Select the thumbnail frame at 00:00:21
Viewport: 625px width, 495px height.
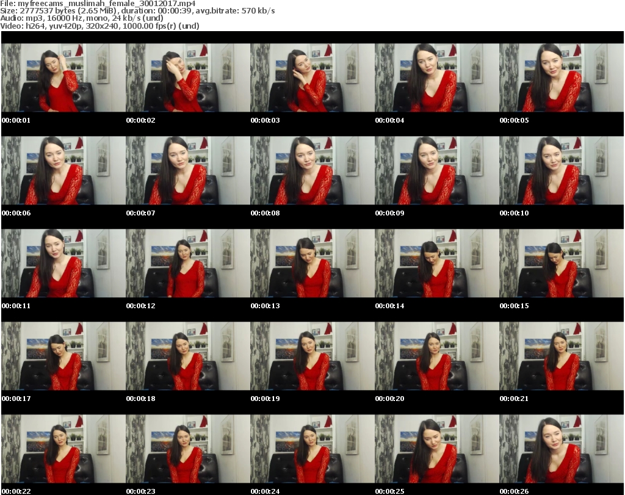coord(562,356)
